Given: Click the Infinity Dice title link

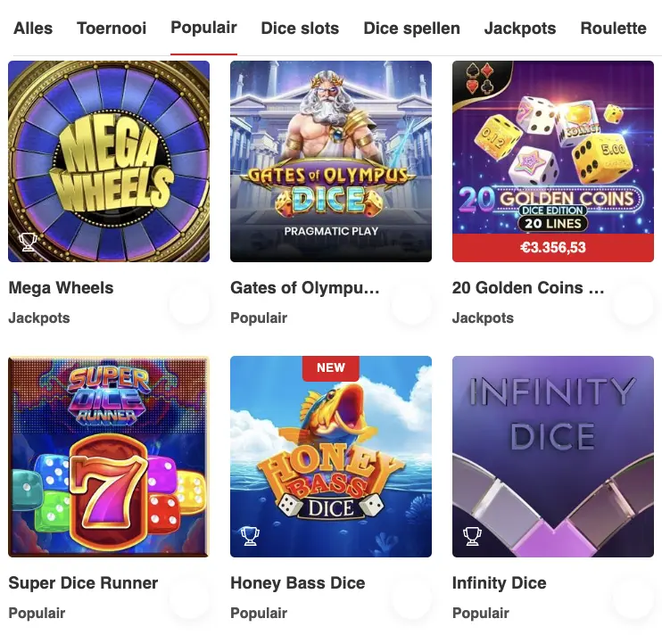Looking at the screenshot, I should point(499,583).
